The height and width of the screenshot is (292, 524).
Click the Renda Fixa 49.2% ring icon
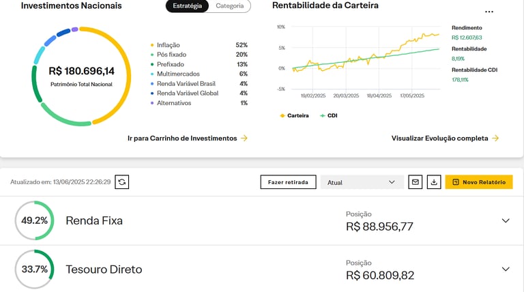34,220
